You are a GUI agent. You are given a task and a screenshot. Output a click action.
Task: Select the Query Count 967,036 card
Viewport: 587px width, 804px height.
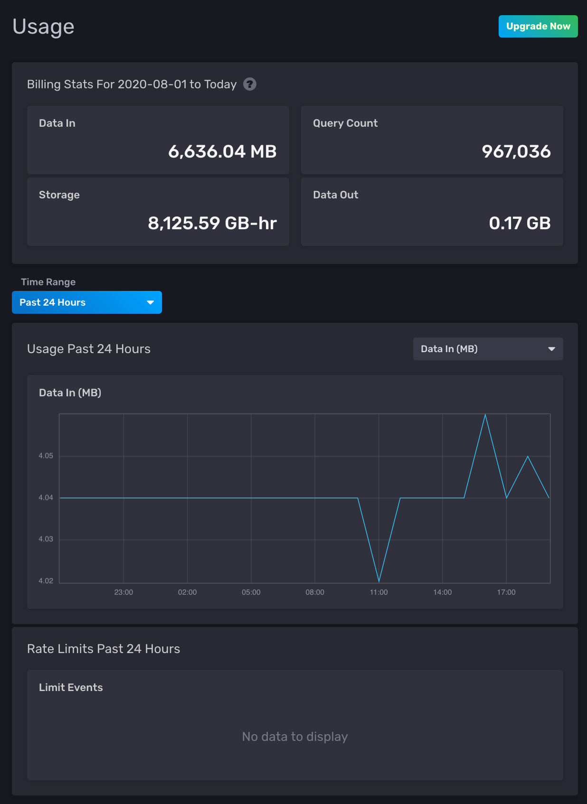[432, 140]
